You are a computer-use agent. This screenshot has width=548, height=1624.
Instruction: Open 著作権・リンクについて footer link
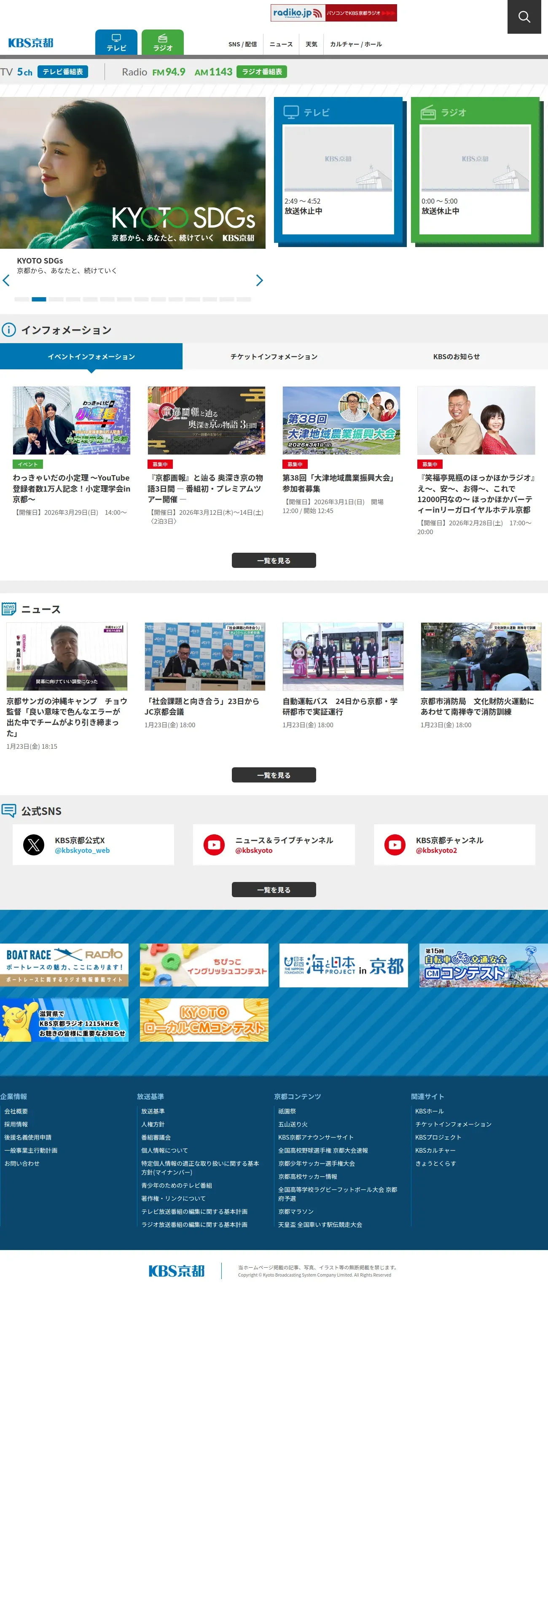(x=173, y=1198)
